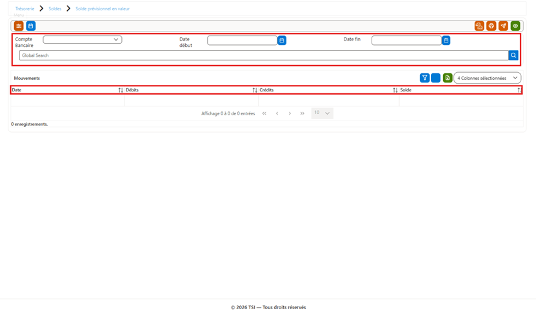Click the green Excel export icon

click(448, 78)
